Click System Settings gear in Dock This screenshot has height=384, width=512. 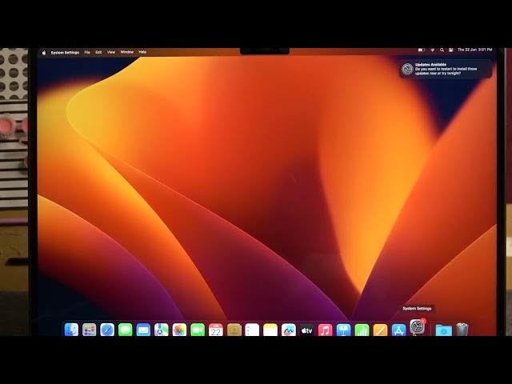point(418,327)
